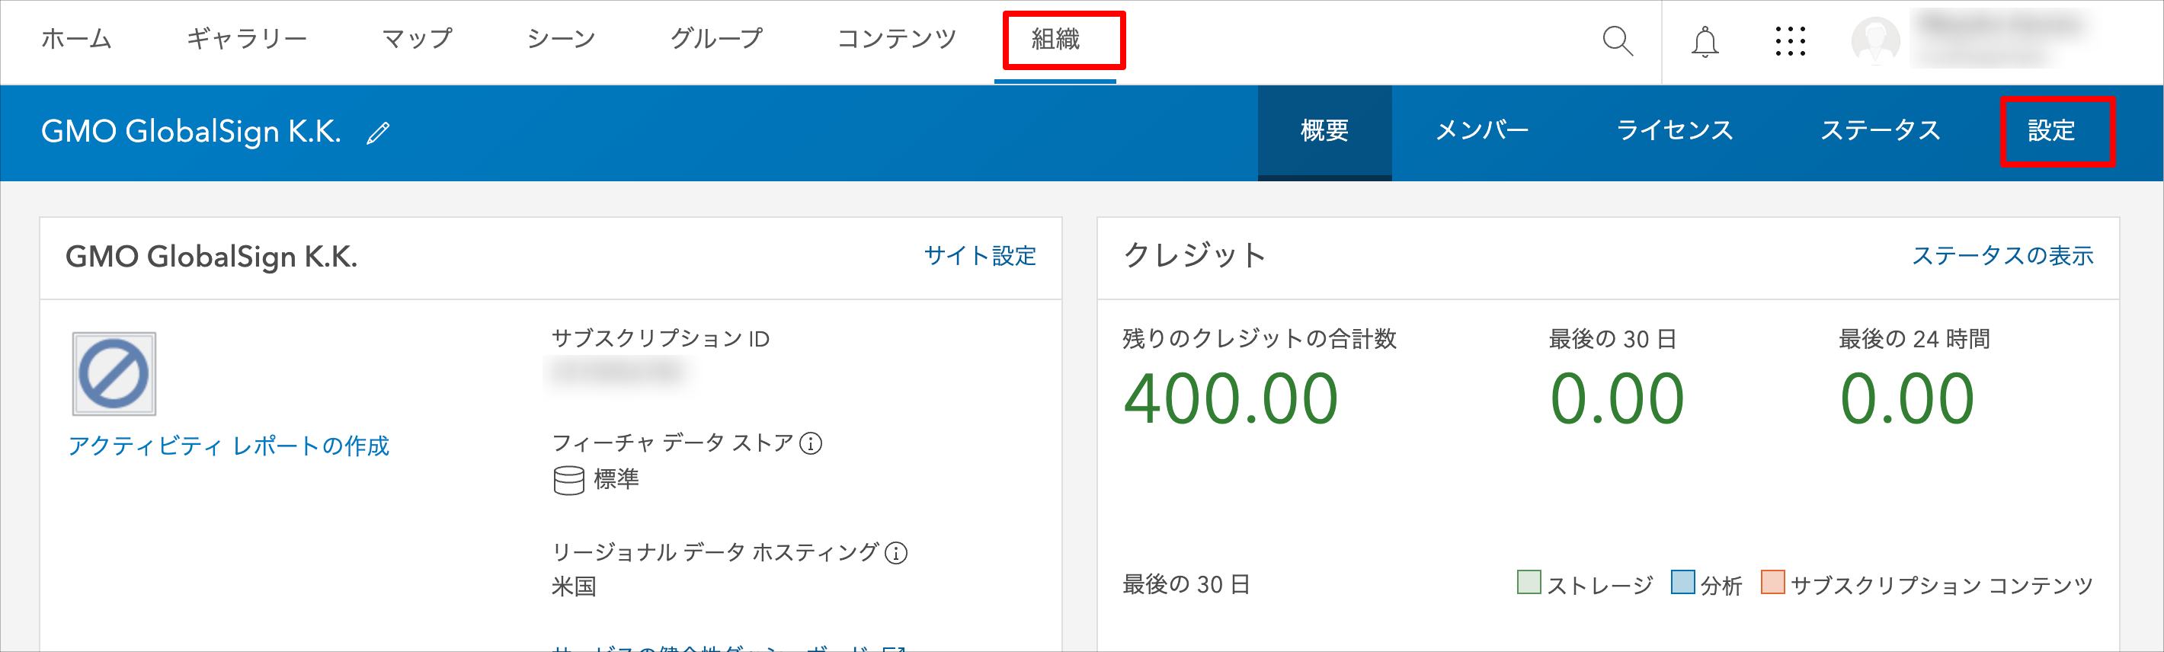Open the notifications bell icon
The width and height of the screenshot is (2164, 652).
point(1705,41)
